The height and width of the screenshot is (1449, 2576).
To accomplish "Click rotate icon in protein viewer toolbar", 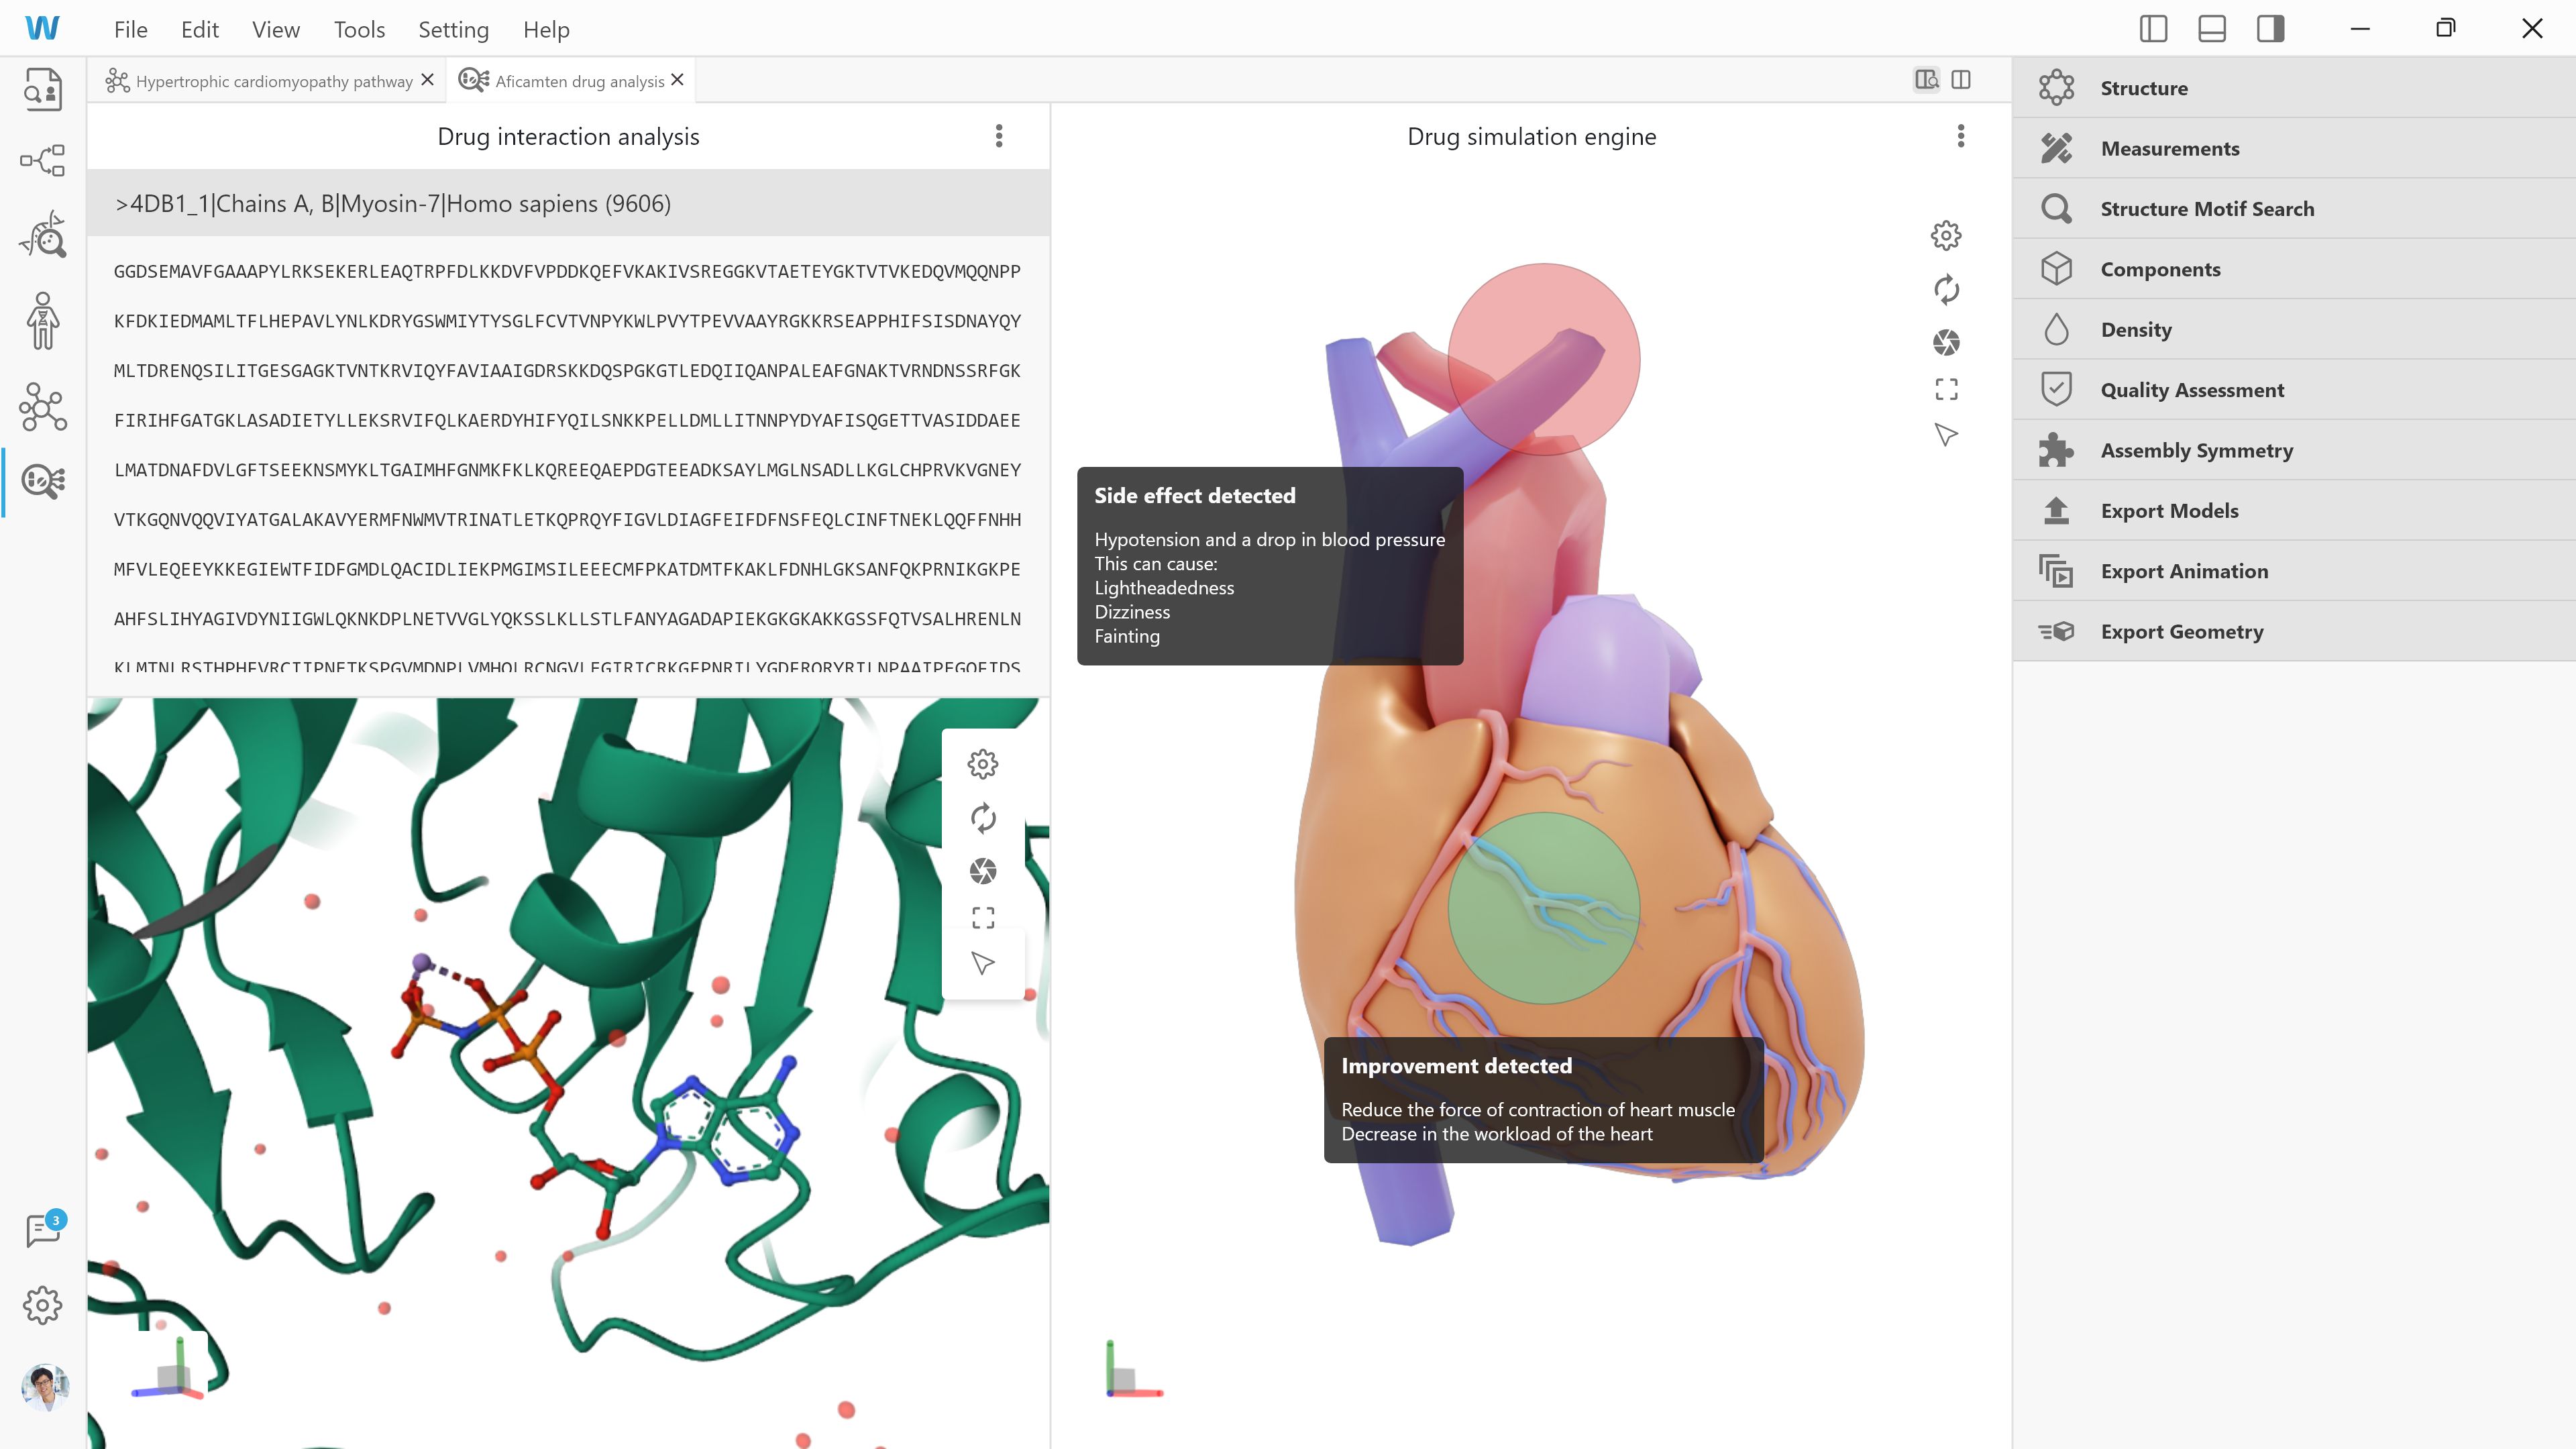I will pyautogui.click(x=982, y=818).
